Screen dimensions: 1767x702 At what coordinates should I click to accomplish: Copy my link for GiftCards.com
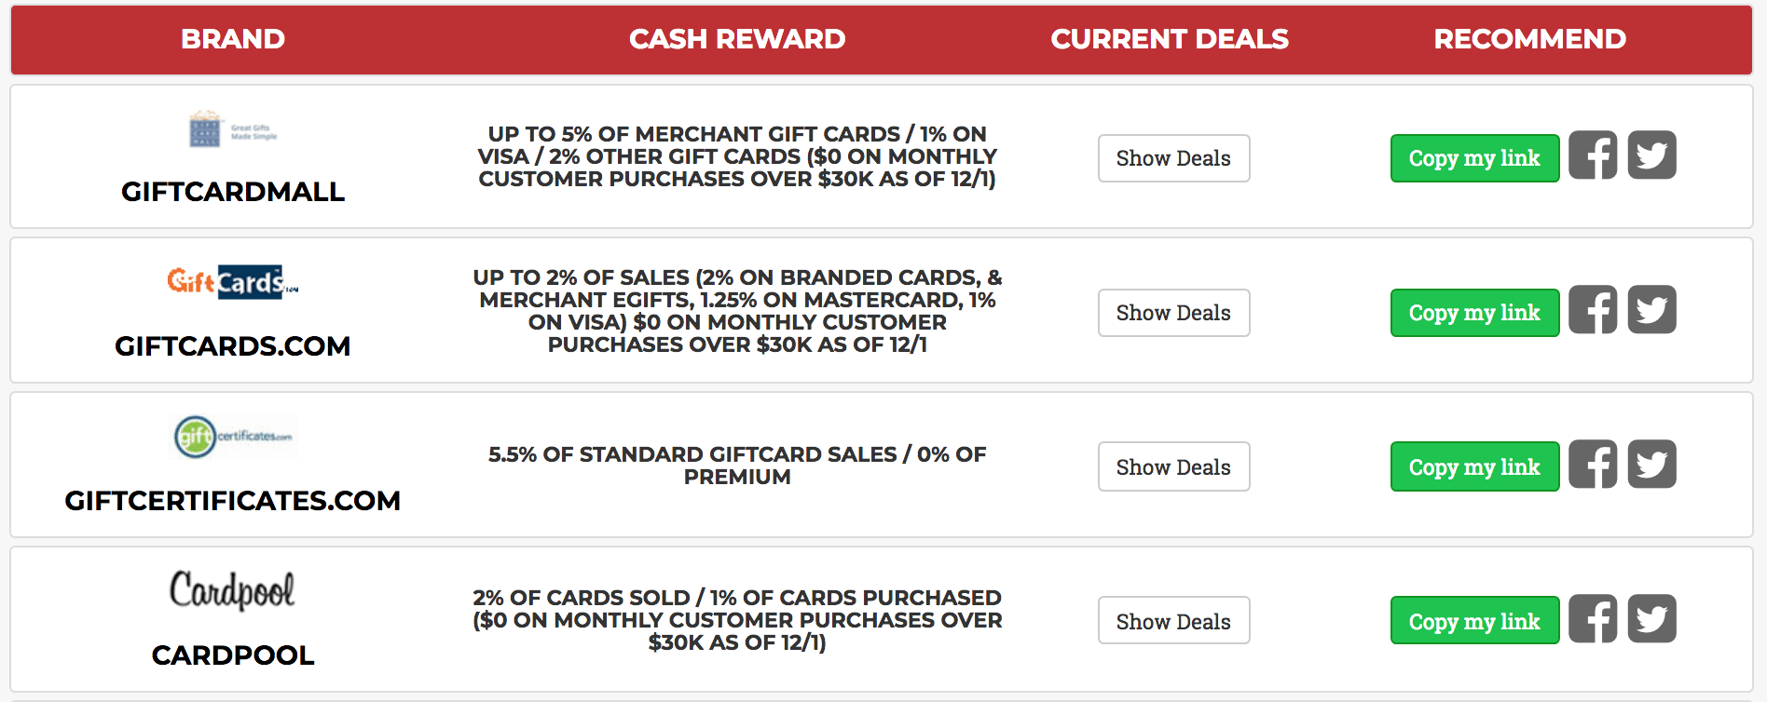(1474, 313)
